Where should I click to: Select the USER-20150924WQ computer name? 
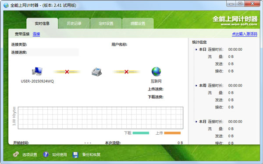click(37, 81)
